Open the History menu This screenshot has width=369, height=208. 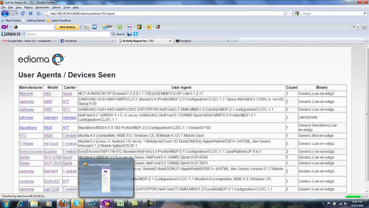click(29, 8)
